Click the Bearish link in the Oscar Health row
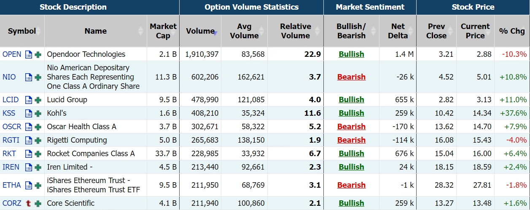 tap(351, 127)
